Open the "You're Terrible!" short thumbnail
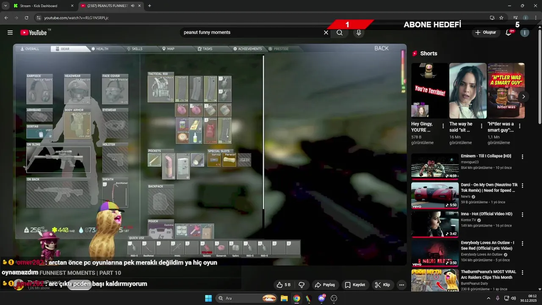The image size is (542, 305). [430, 91]
